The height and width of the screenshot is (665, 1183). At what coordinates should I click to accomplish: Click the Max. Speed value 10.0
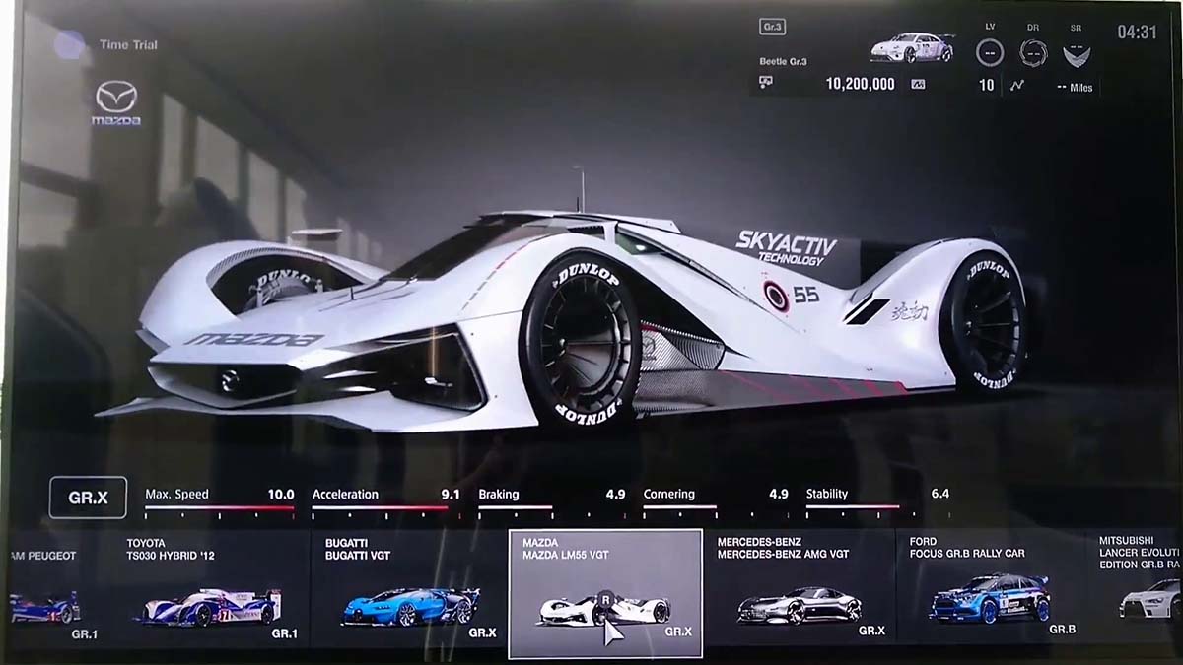pyautogui.click(x=281, y=494)
